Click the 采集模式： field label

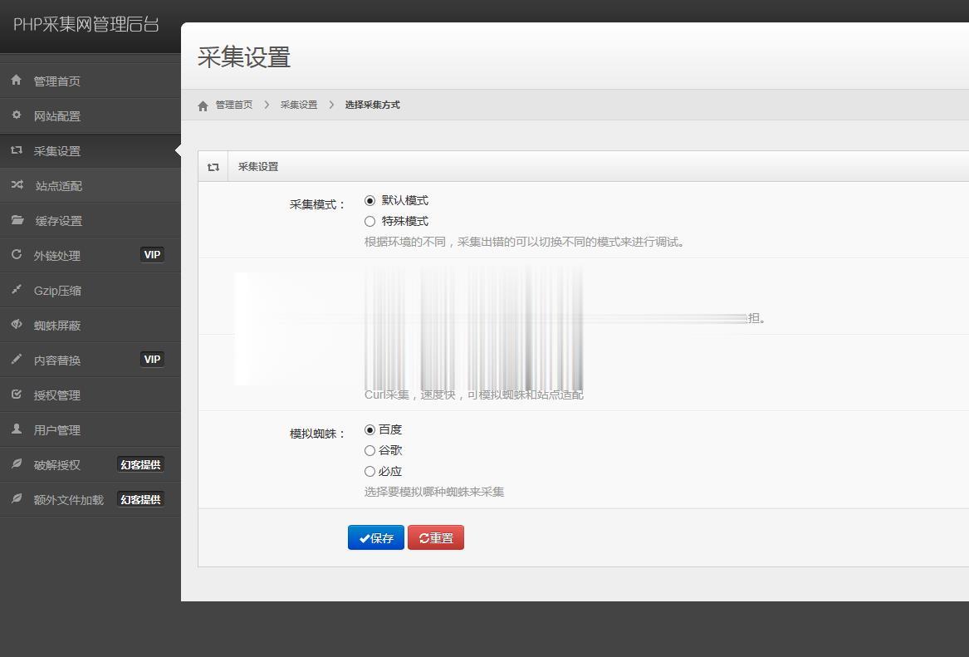tap(318, 204)
